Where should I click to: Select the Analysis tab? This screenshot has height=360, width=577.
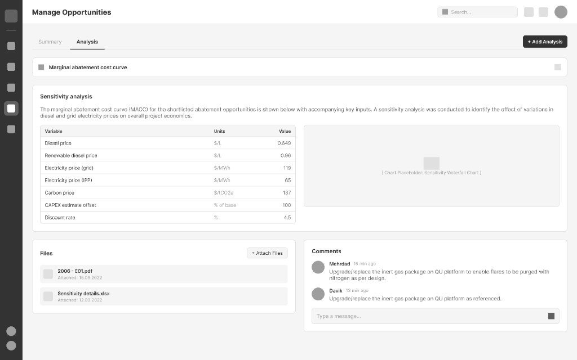tap(87, 42)
